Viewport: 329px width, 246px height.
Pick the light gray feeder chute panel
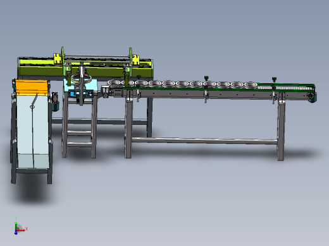pos(33,131)
